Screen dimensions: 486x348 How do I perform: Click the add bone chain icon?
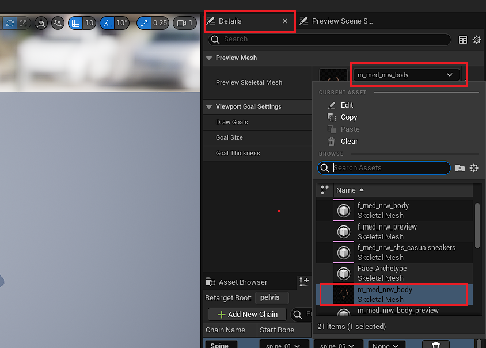tap(304, 282)
